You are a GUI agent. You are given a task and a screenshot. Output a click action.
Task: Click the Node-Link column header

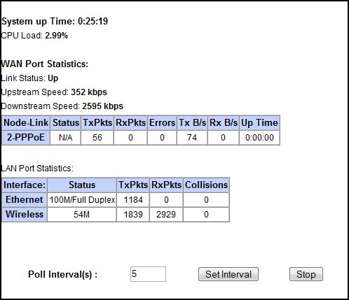25,122
